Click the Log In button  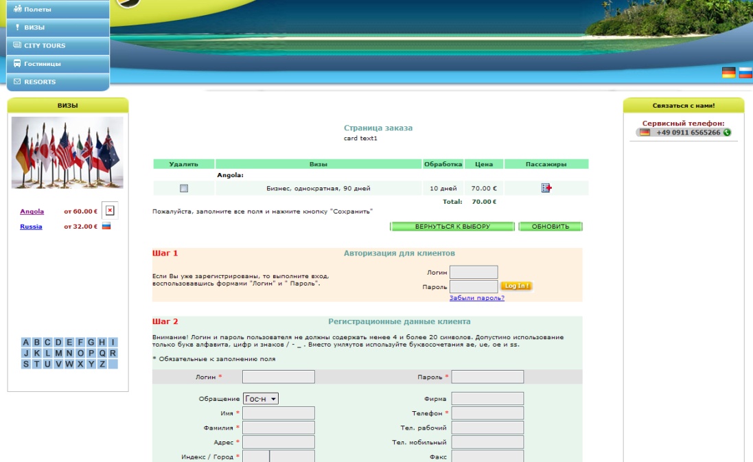[x=516, y=286]
